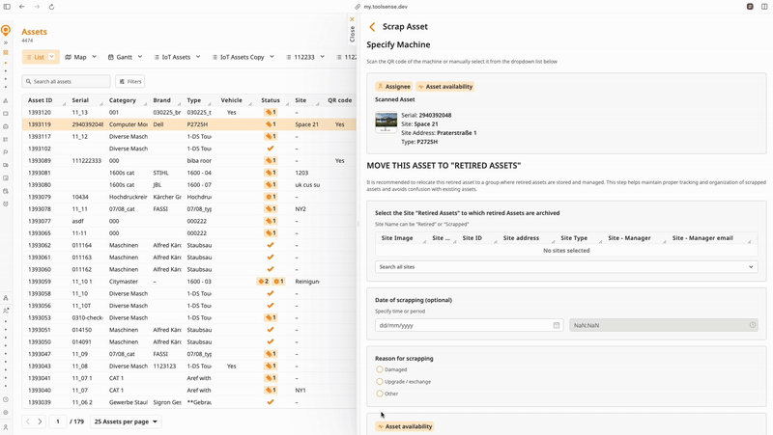Click the Toolsense logo icon
This screenshot has width=773, height=435.
pos(6,31)
